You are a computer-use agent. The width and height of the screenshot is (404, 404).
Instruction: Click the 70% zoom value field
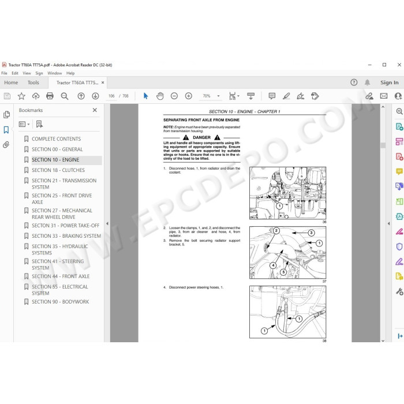pos(207,96)
